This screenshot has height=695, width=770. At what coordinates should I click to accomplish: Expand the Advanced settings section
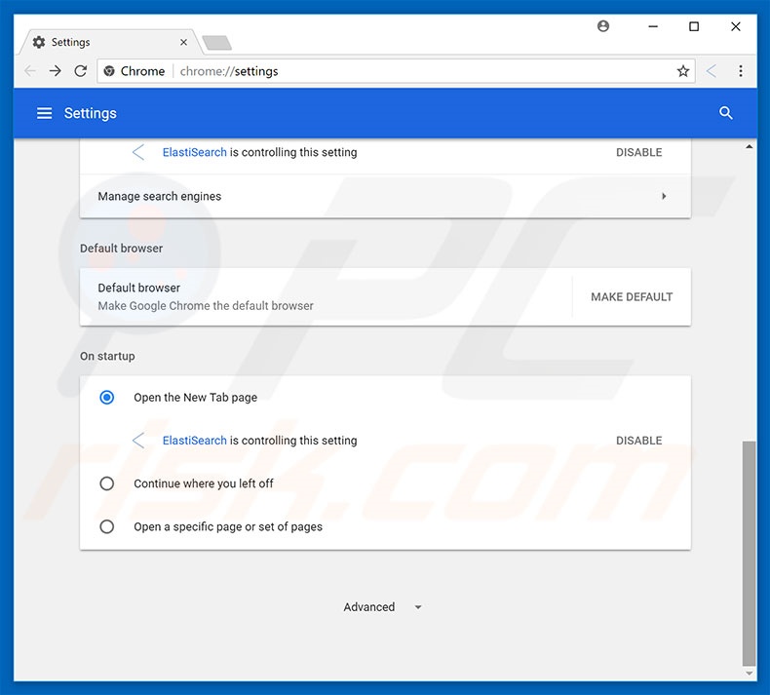tap(382, 607)
